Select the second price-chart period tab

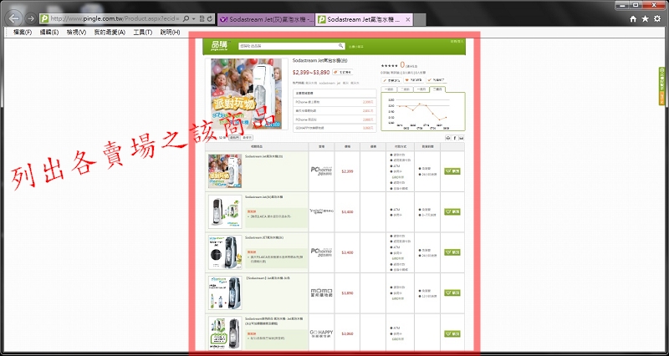[x=405, y=89]
